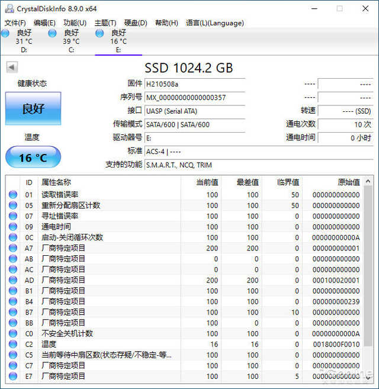This screenshot has height=389, width=379.
Task: Click the status orb for drive E:
Action: (x=99, y=33)
